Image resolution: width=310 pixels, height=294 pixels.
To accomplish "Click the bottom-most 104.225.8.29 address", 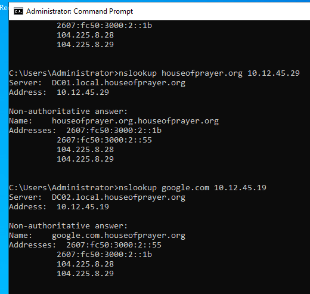I will [x=85, y=274].
